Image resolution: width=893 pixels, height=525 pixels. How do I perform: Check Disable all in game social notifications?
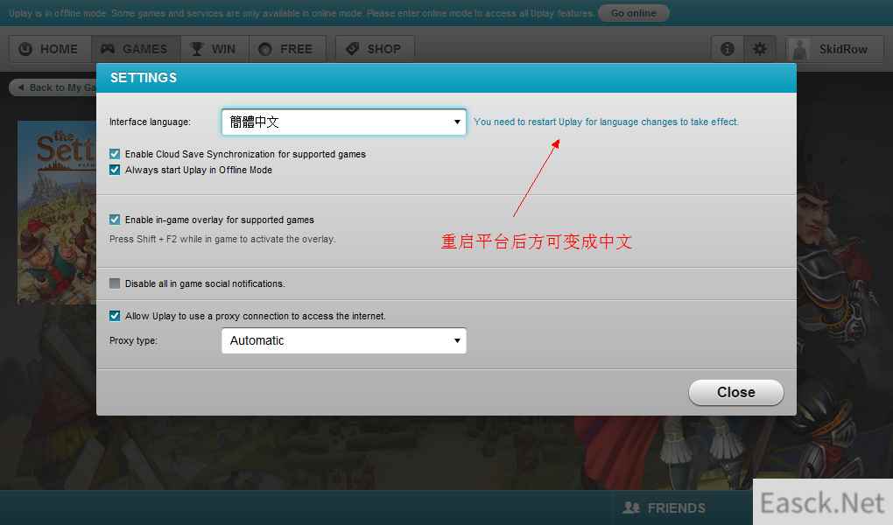[x=115, y=283]
